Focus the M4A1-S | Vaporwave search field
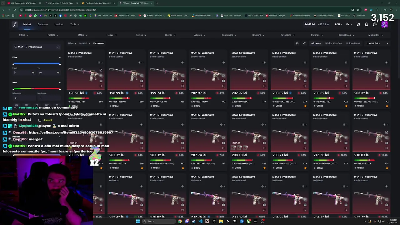Viewport: 400px width, 225px height. 37,47
